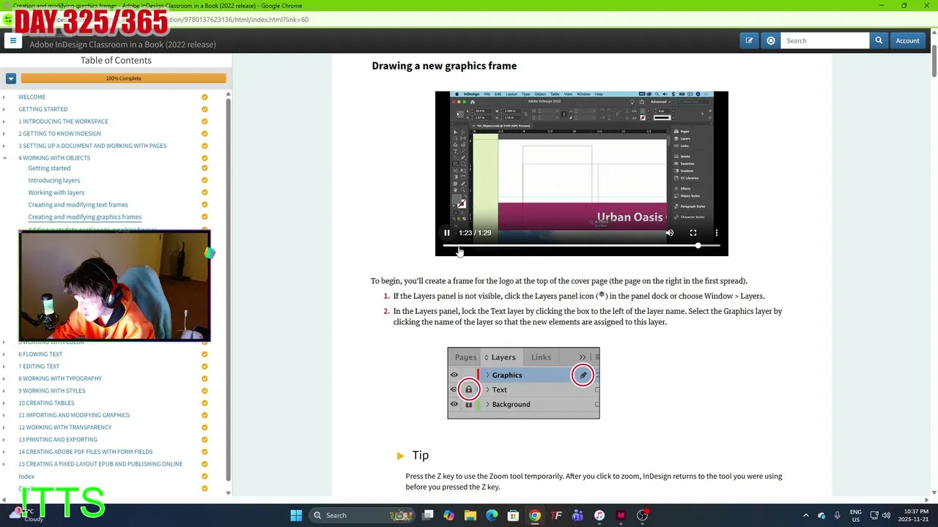Click checkmark for 2 Getting to Know InDesign

pyautogui.click(x=204, y=134)
